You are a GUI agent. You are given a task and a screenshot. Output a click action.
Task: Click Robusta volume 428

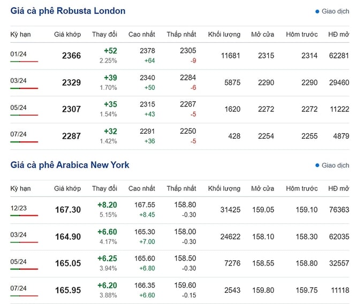coord(234,136)
